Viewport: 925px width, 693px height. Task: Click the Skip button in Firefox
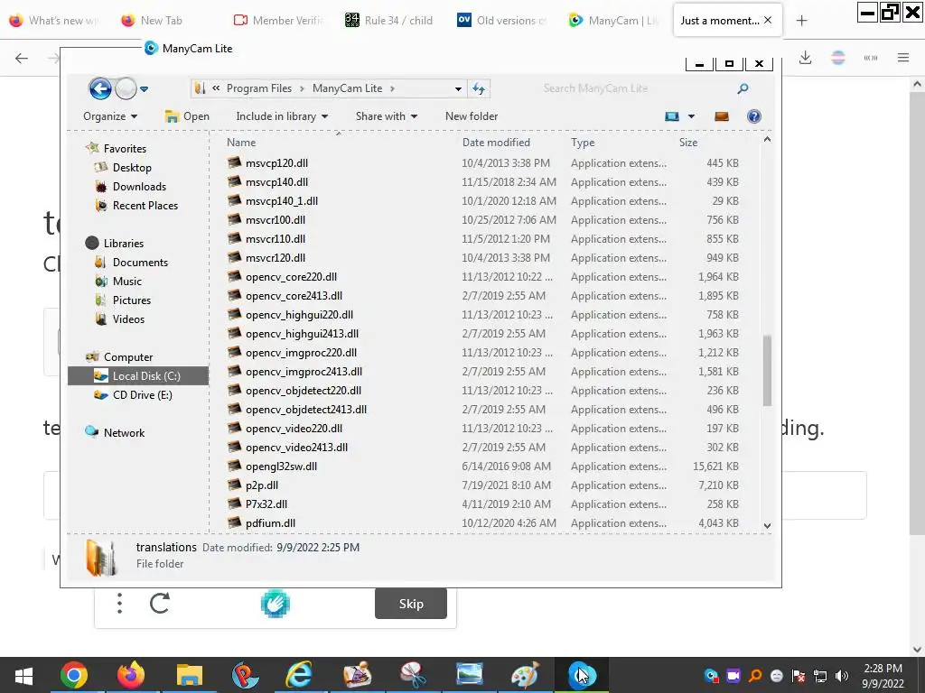click(411, 604)
